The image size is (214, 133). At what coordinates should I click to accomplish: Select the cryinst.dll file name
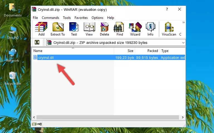(x=46, y=57)
